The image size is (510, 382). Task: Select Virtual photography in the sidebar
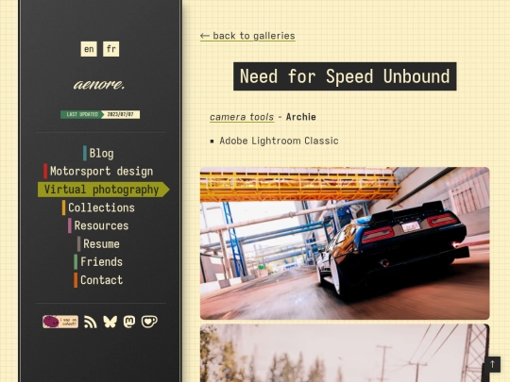tap(104, 190)
